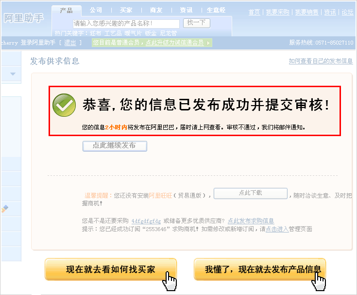Screen dimensions: 357x295
Task: Open the 我要采购 top navigation link
Action: coord(277,12)
